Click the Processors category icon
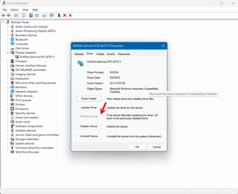 tap(12, 109)
